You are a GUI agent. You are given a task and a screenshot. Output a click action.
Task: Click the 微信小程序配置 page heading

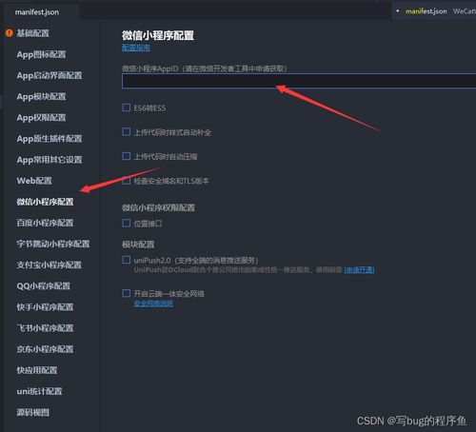[x=158, y=35]
